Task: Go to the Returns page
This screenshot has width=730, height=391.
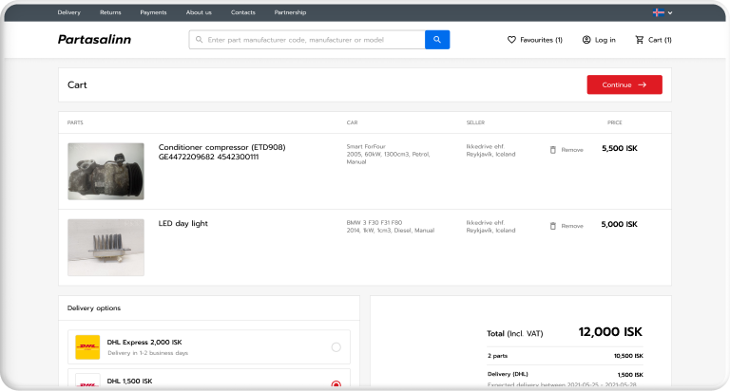Action: (x=110, y=12)
